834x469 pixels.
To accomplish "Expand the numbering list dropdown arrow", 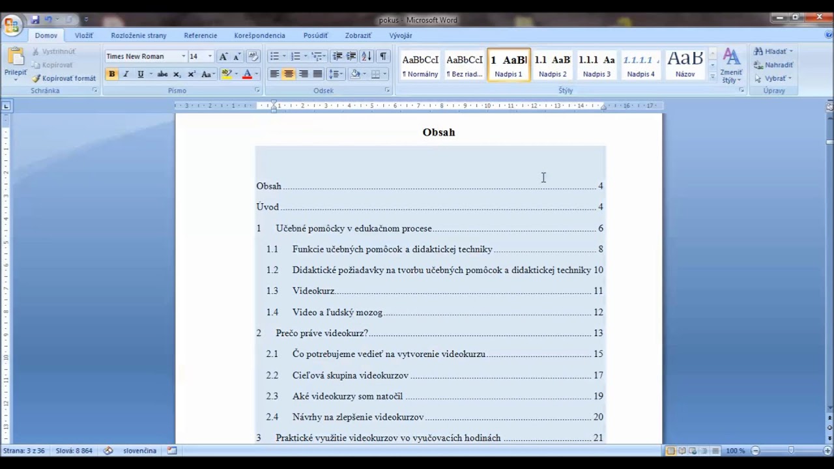I will (305, 57).
